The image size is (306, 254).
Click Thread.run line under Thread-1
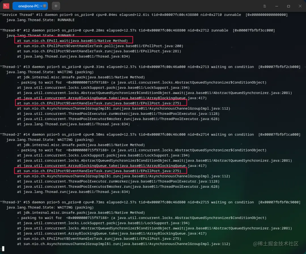(x=73, y=124)
